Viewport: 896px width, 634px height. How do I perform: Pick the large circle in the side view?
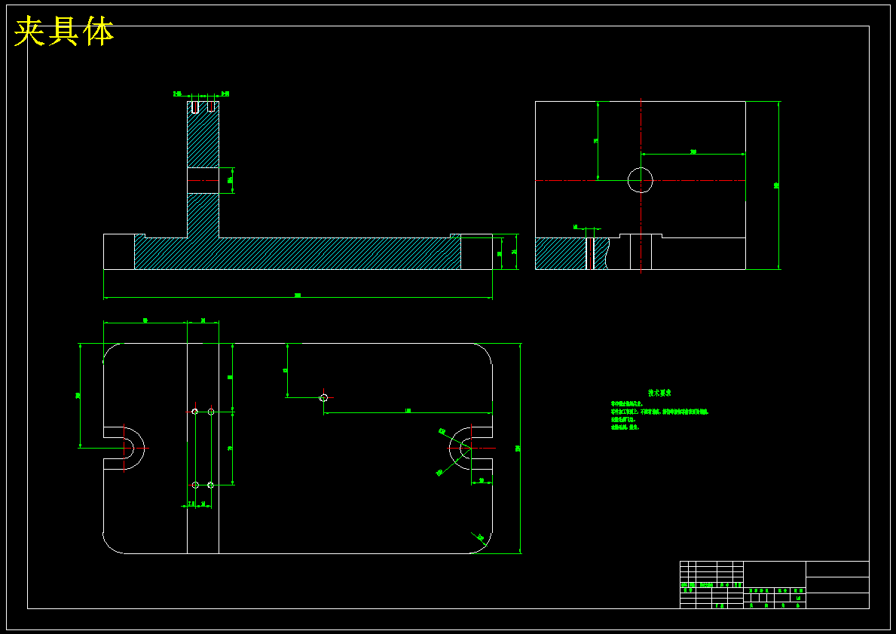coord(641,180)
